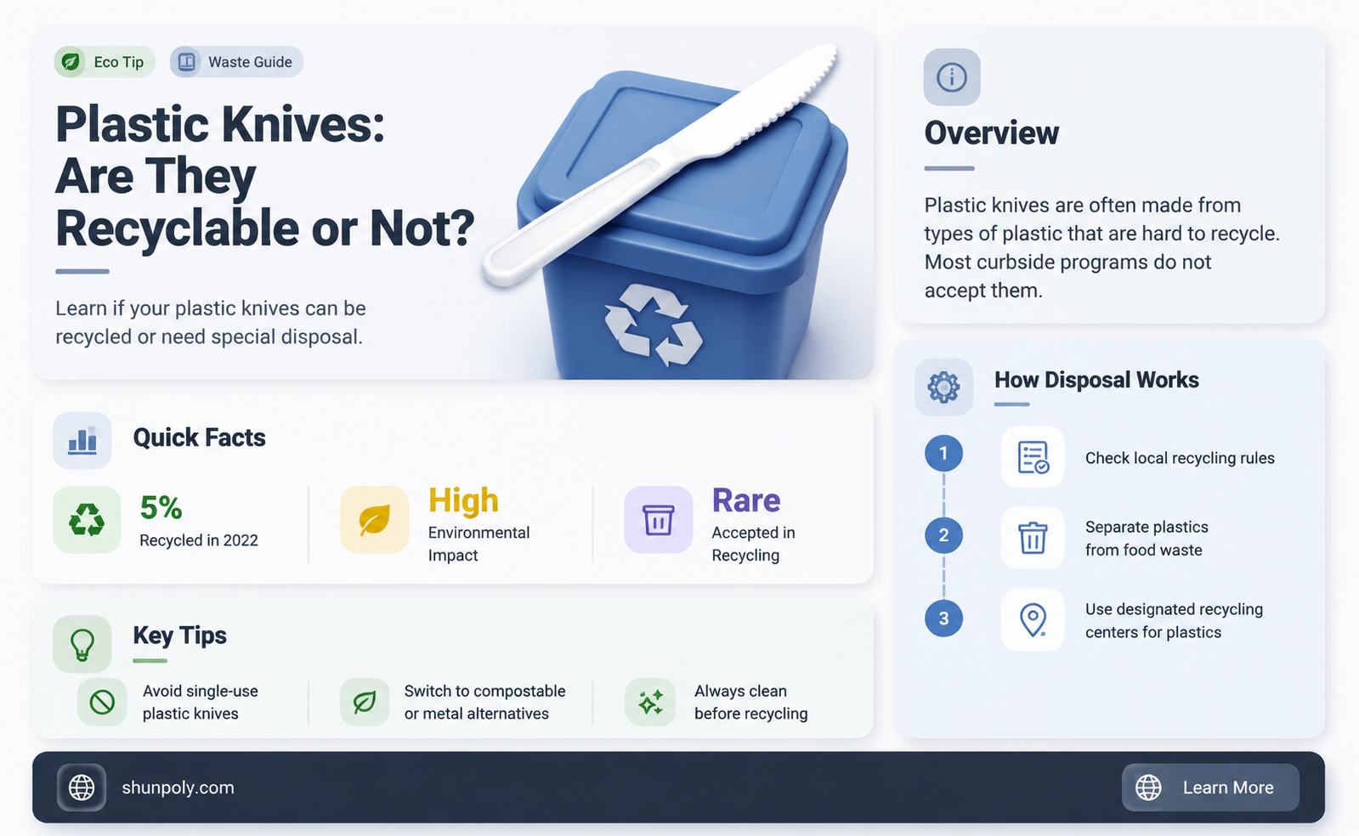Click the Recycled in 2022 label
The height and width of the screenshot is (836, 1359).
coord(199,540)
